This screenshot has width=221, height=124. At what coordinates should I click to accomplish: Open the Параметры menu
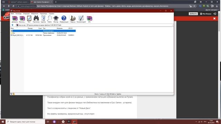(x=44, y=14)
